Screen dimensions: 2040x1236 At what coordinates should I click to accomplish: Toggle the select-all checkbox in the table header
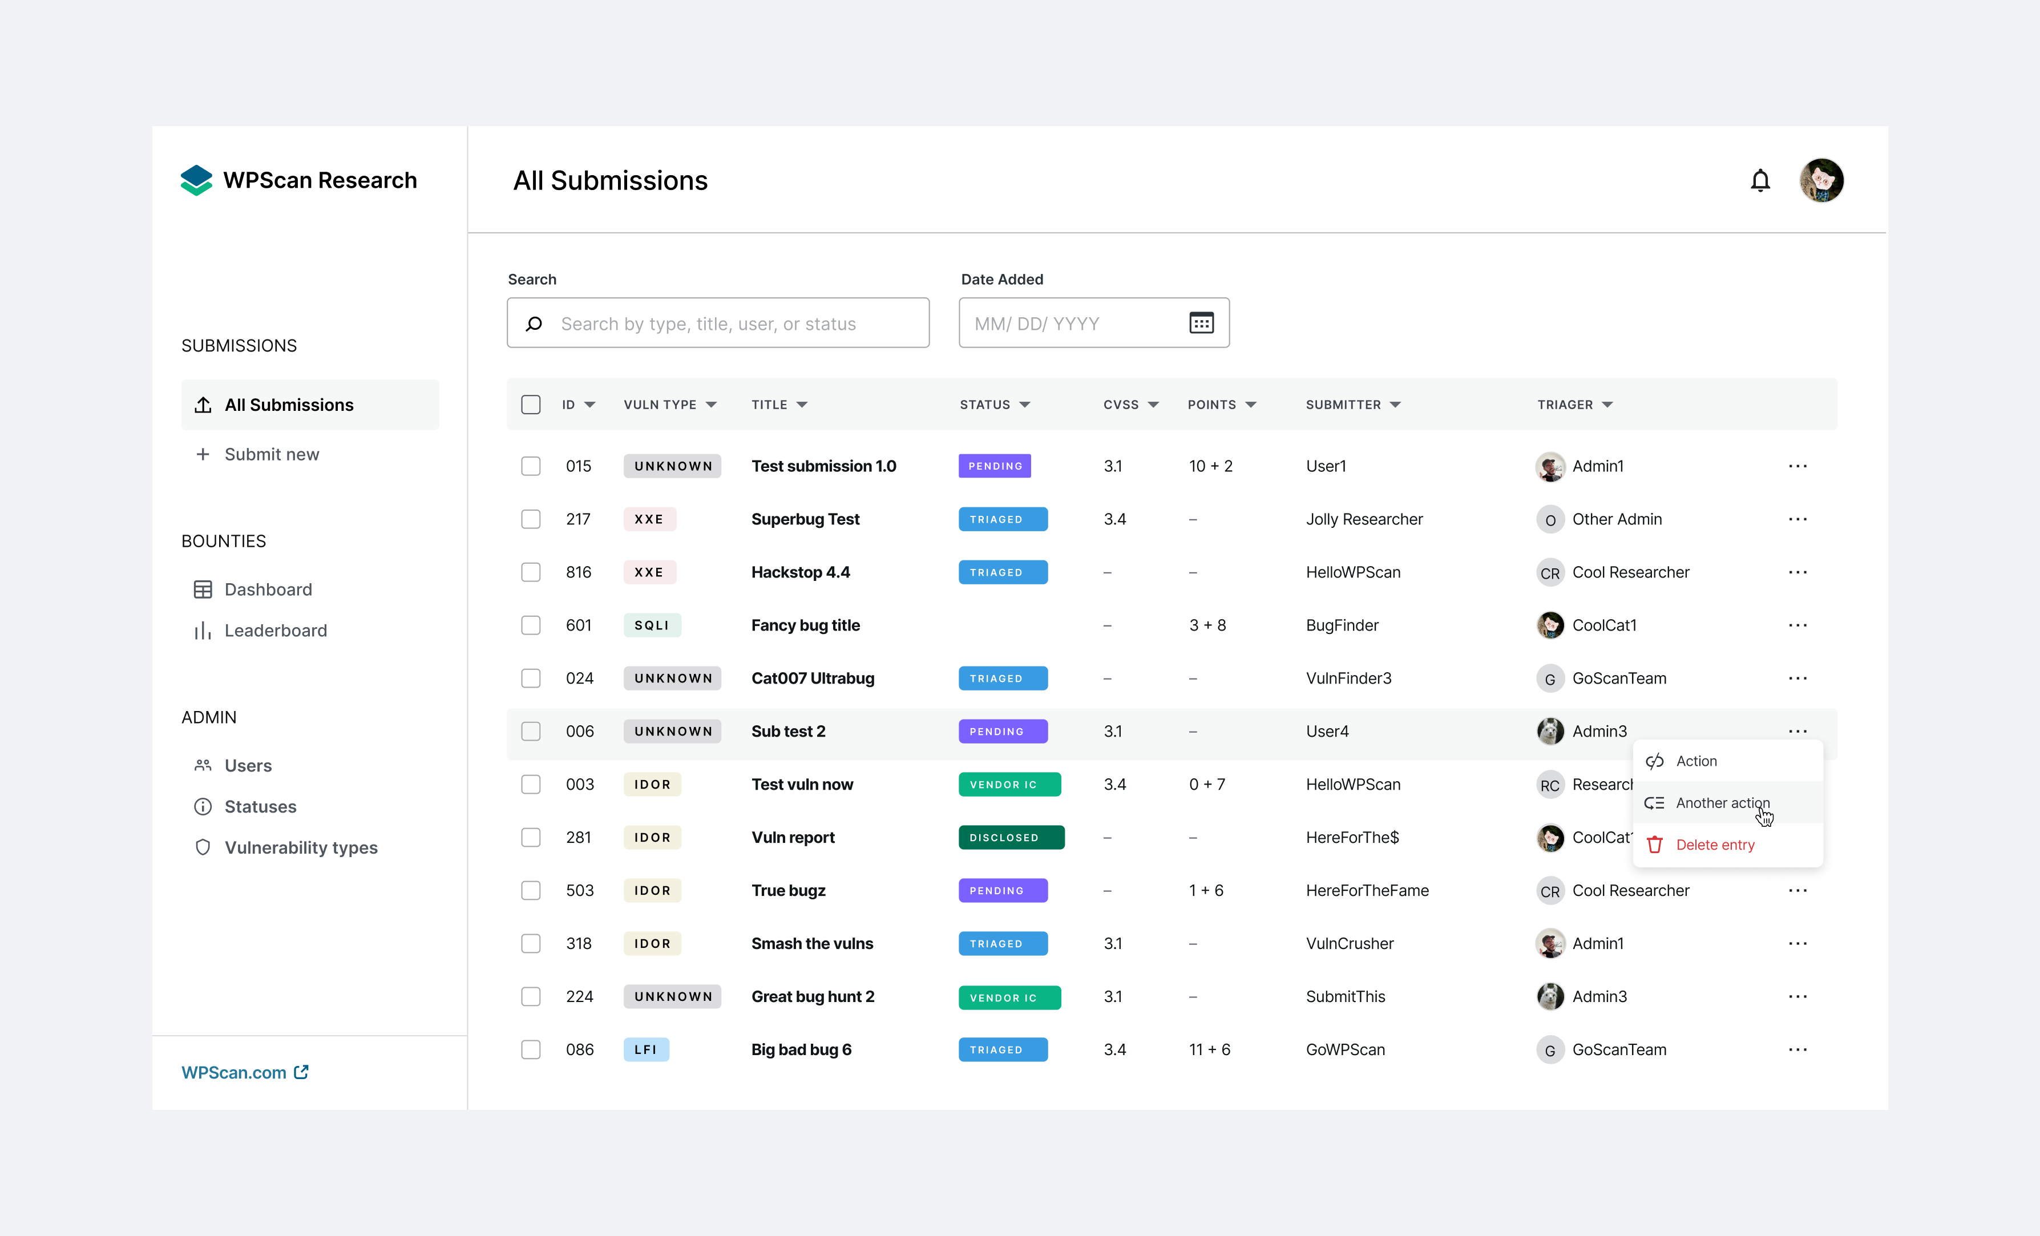(x=531, y=405)
